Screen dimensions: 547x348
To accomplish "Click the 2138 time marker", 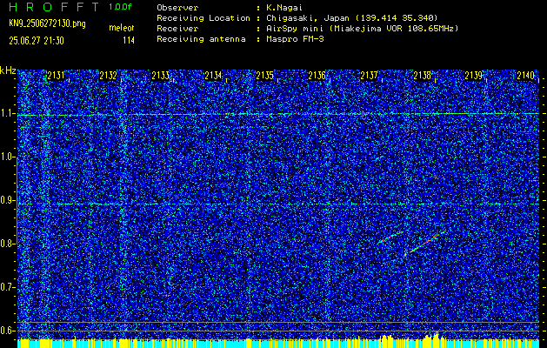I will tap(422, 76).
